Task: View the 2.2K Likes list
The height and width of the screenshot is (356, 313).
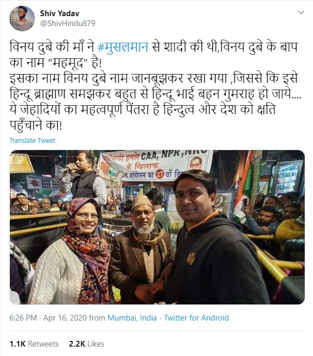Action: pos(86,343)
